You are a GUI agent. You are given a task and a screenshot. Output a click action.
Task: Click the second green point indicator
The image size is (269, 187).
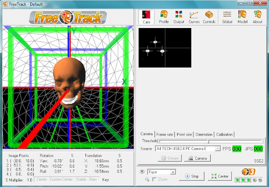coord(243,180)
